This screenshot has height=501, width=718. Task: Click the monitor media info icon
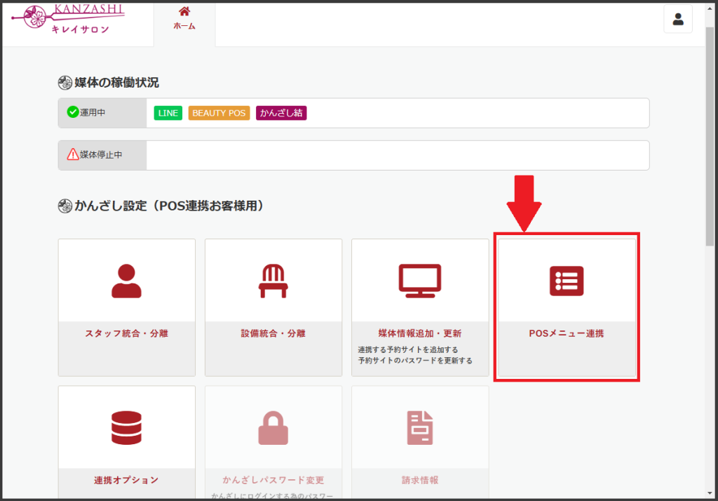[420, 279]
